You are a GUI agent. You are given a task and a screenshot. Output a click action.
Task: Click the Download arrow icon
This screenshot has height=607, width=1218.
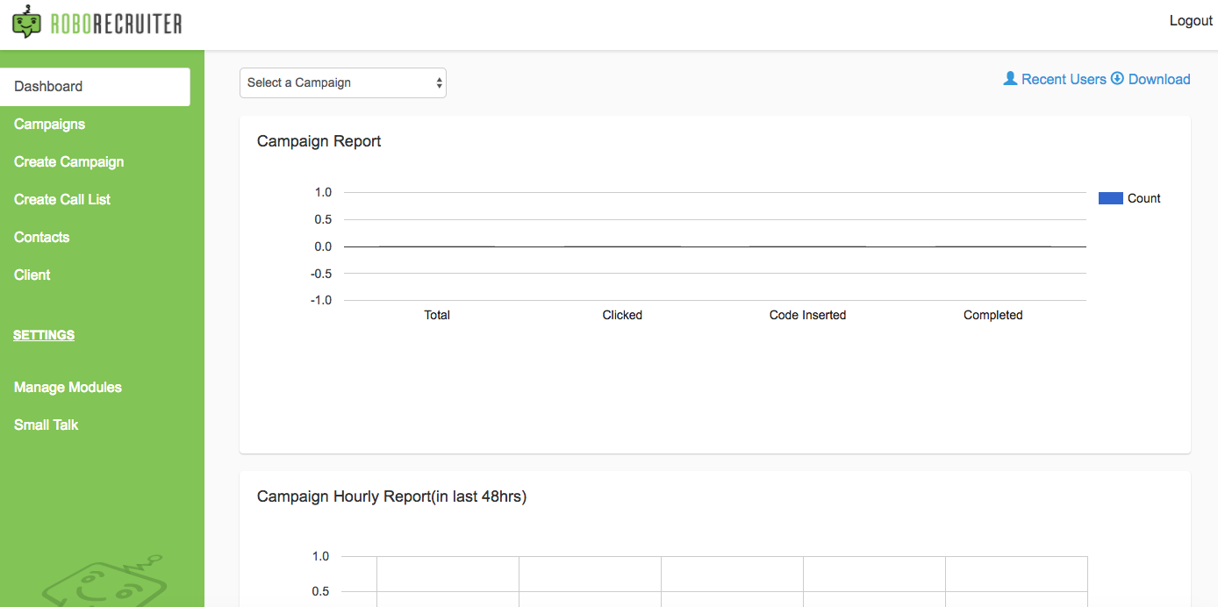pos(1117,79)
